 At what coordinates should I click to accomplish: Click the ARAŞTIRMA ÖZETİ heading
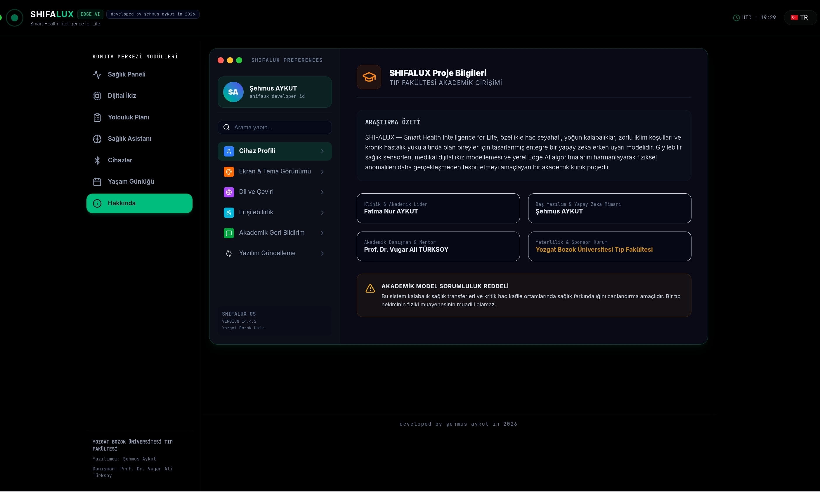(393, 122)
